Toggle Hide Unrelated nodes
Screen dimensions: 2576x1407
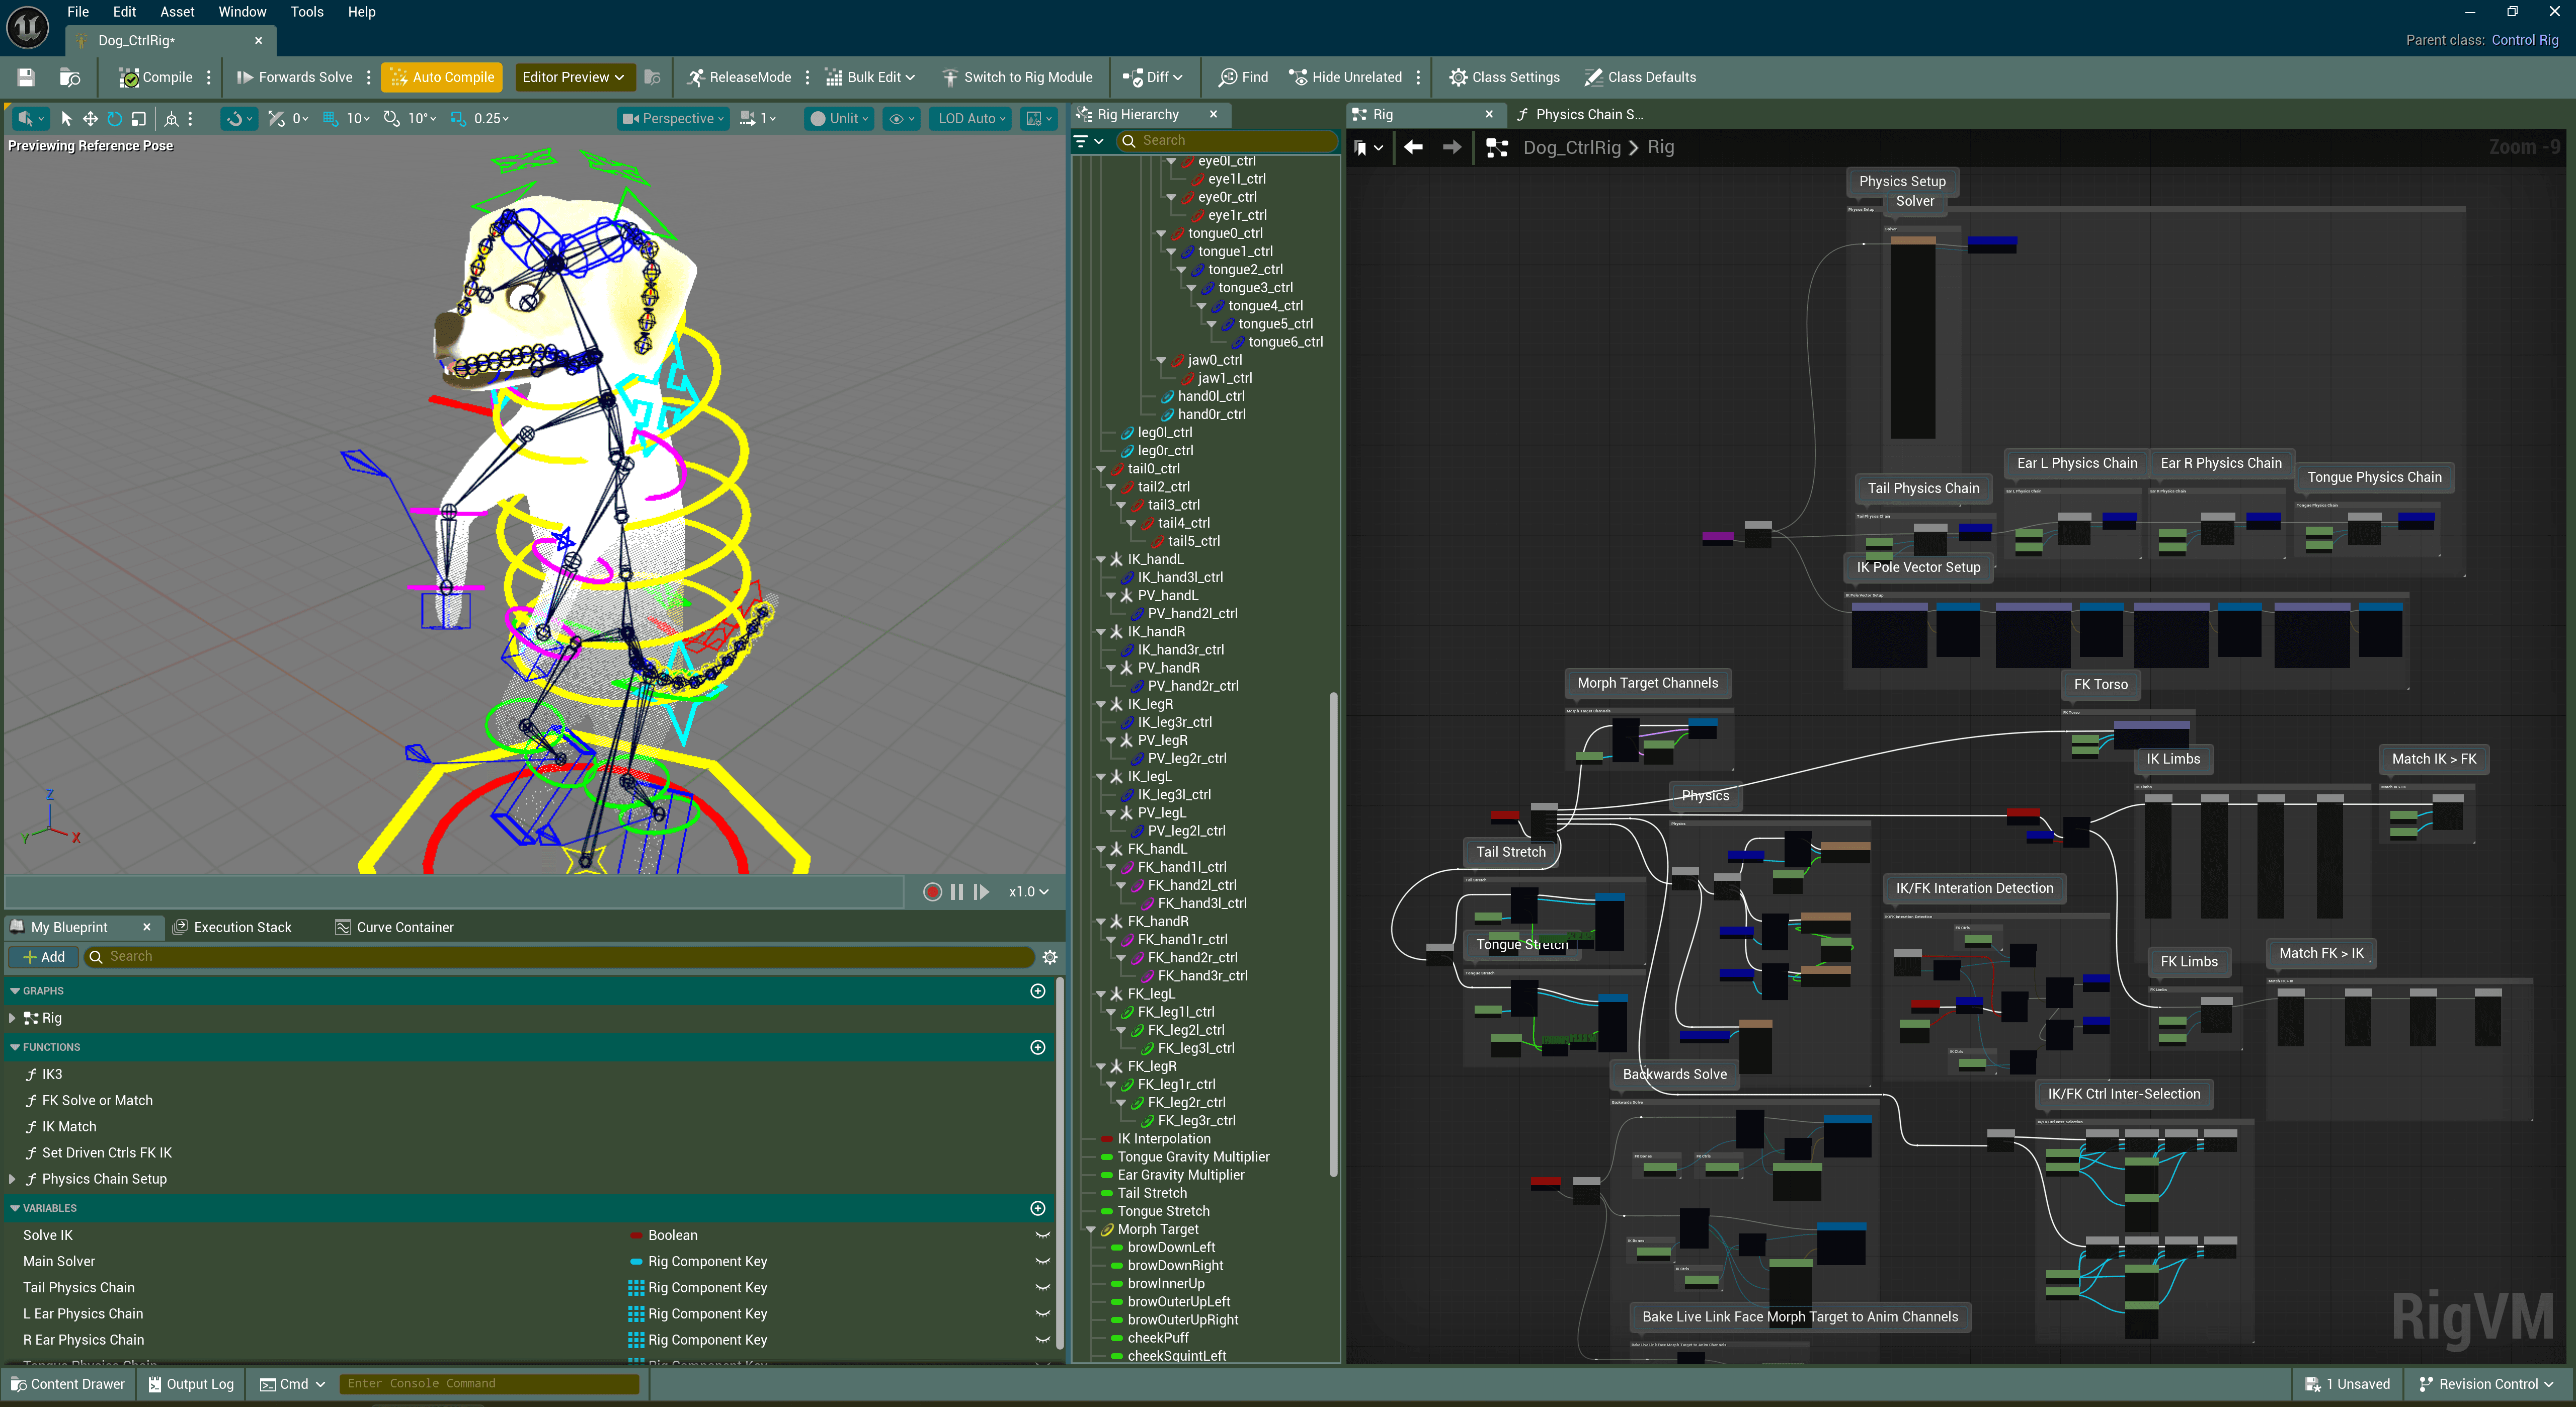(x=1345, y=77)
